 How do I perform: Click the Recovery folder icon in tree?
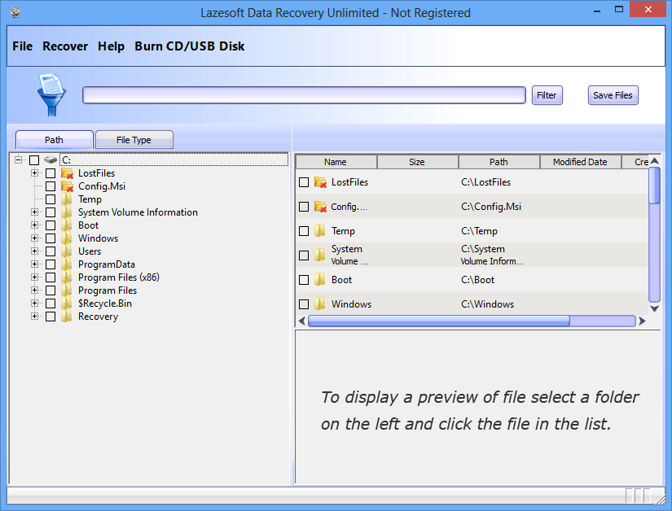point(66,316)
